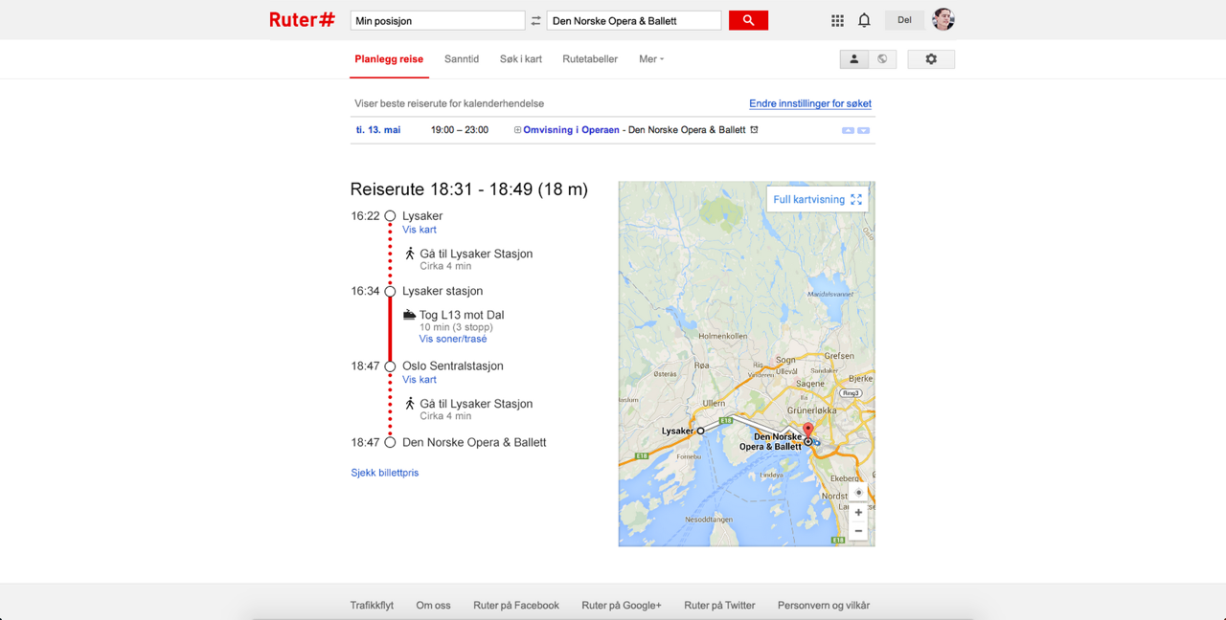
Task: Open settings gear button
Action: tap(931, 59)
